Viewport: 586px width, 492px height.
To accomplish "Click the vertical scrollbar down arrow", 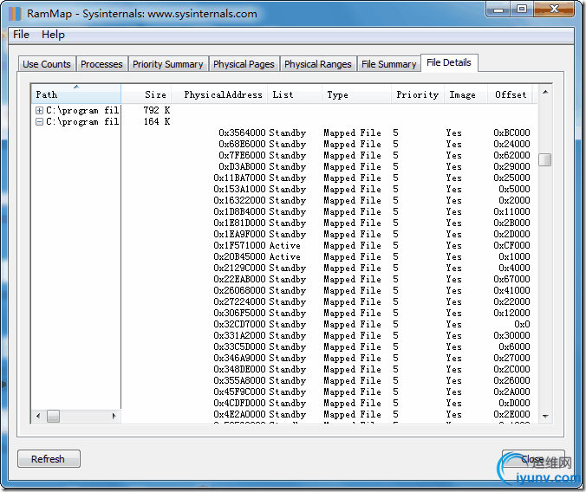I will [x=545, y=416].
